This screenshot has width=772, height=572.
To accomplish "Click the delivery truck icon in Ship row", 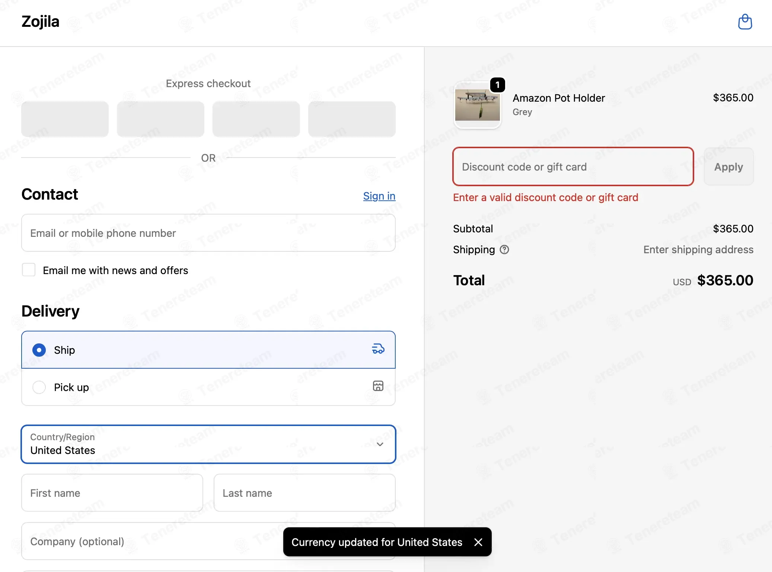I will 378,349.
